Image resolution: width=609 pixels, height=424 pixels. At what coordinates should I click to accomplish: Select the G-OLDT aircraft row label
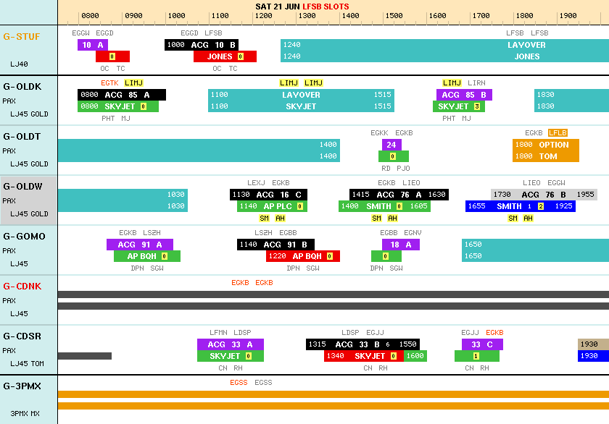(22, 137)
